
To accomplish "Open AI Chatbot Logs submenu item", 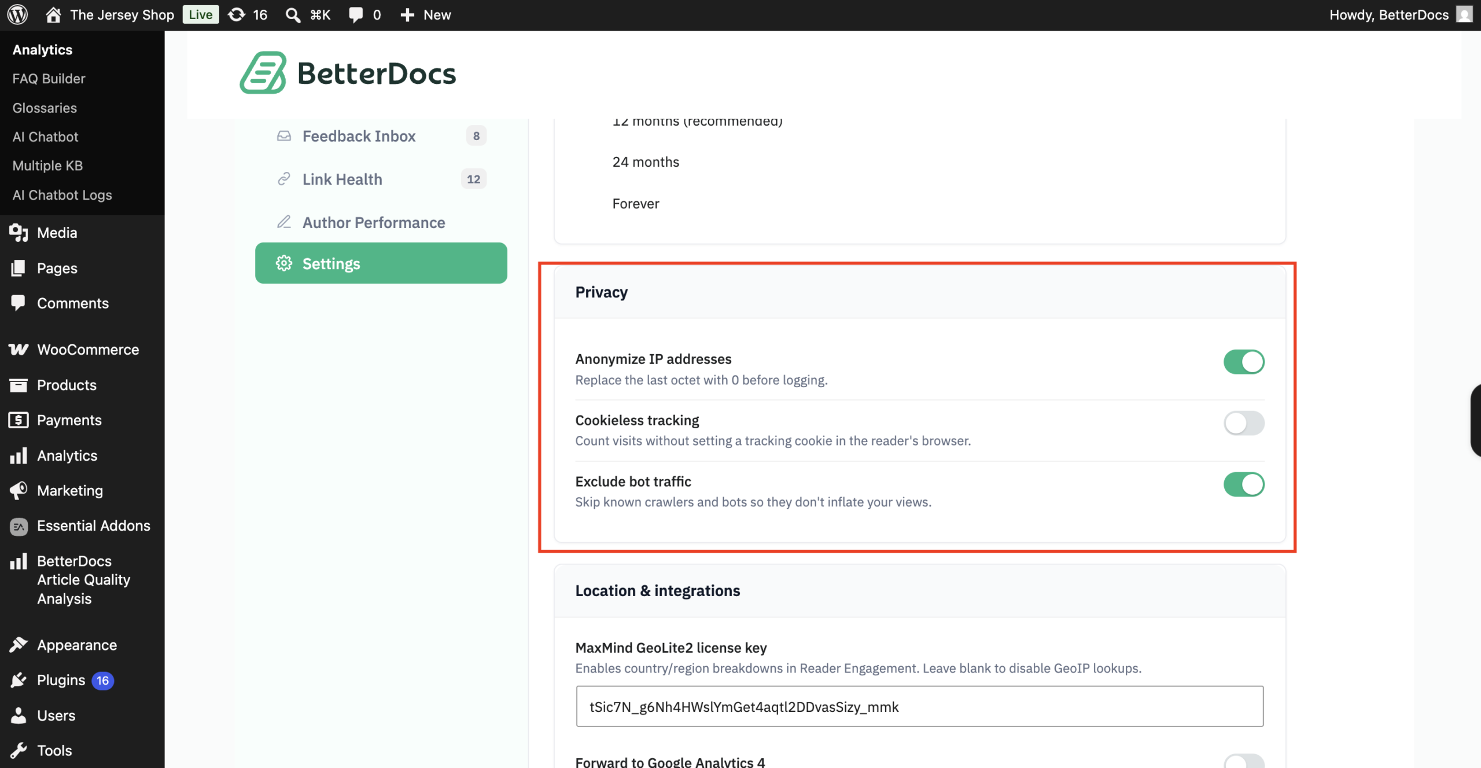I will tap(62, 195).
